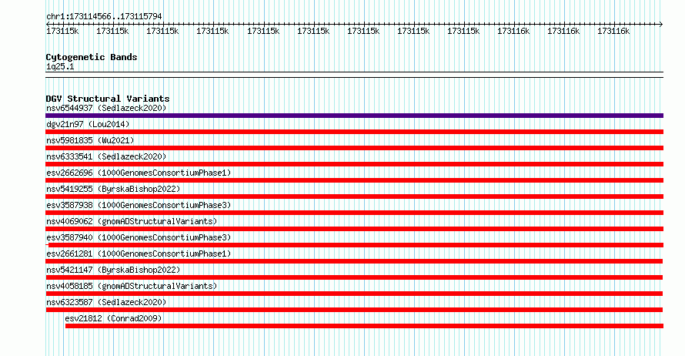Viewport: 685px width, 356px height.
Task: Click the red bar under nsv5421147
Action: (x=354, y=277)
